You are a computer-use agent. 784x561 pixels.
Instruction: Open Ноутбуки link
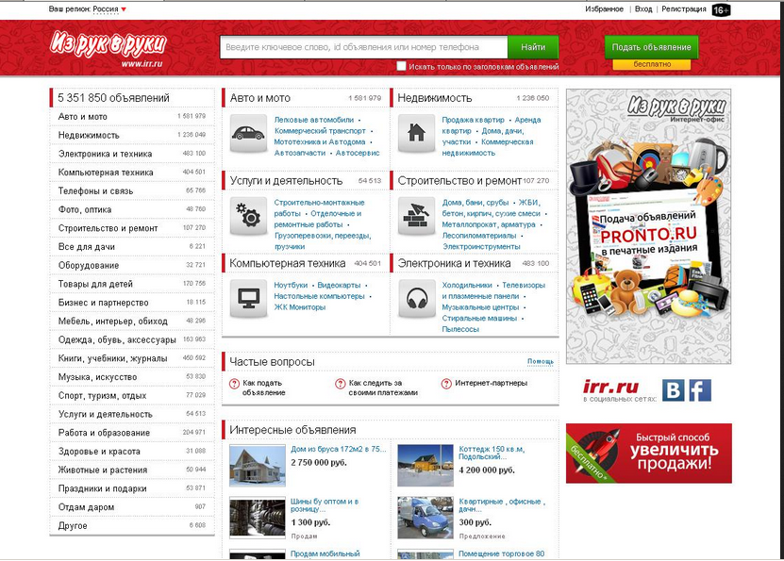pos(291,286)
